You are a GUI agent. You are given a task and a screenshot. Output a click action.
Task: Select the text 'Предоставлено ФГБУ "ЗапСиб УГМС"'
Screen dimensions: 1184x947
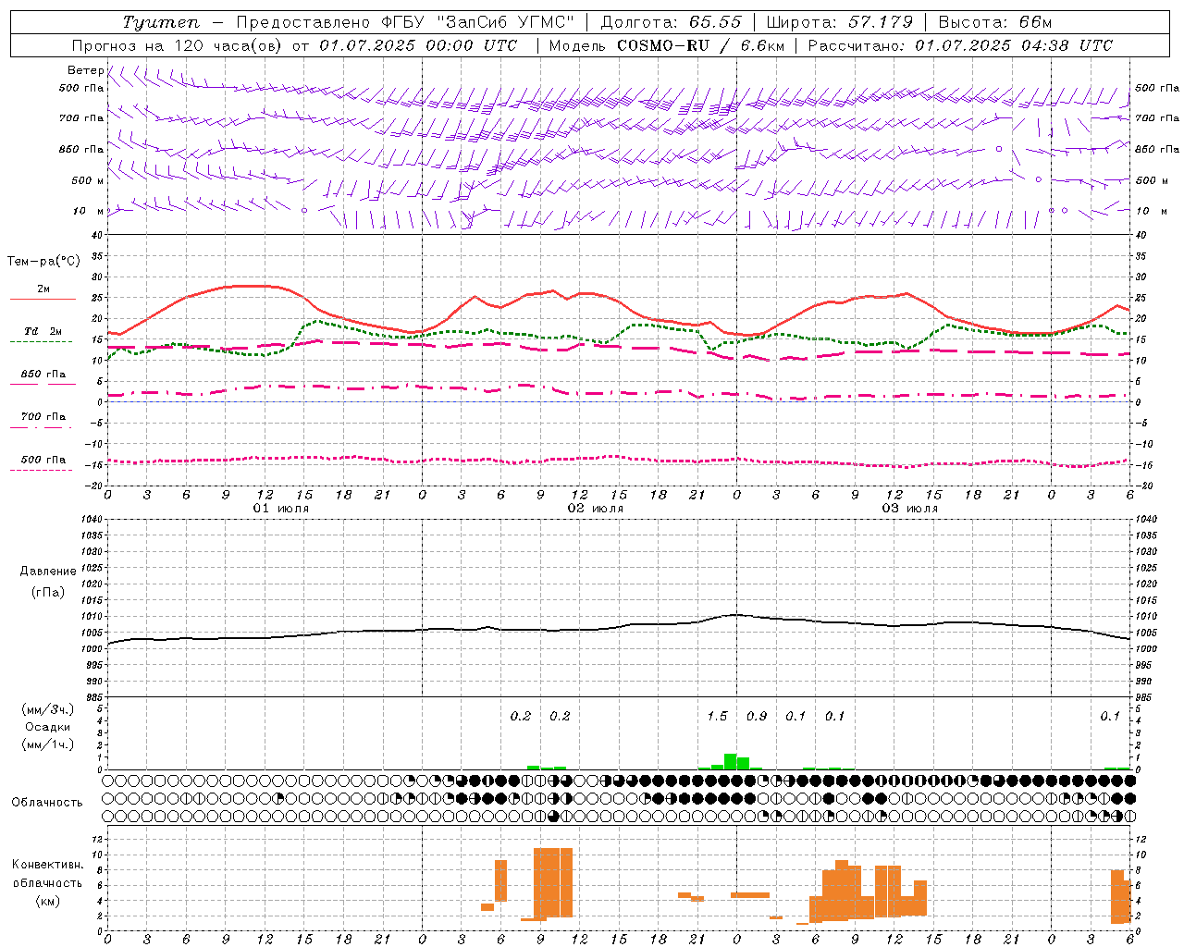406,22
